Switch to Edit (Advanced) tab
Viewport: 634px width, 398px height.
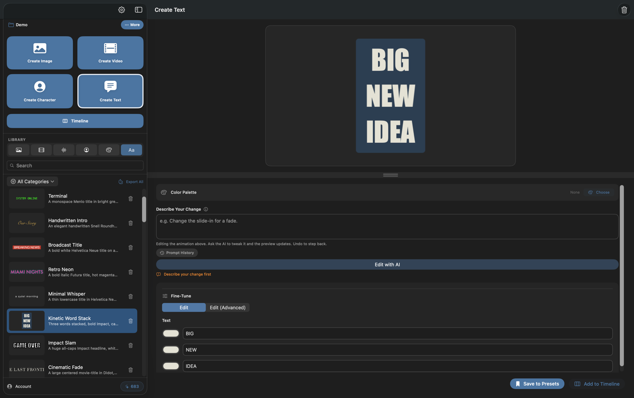227,308
